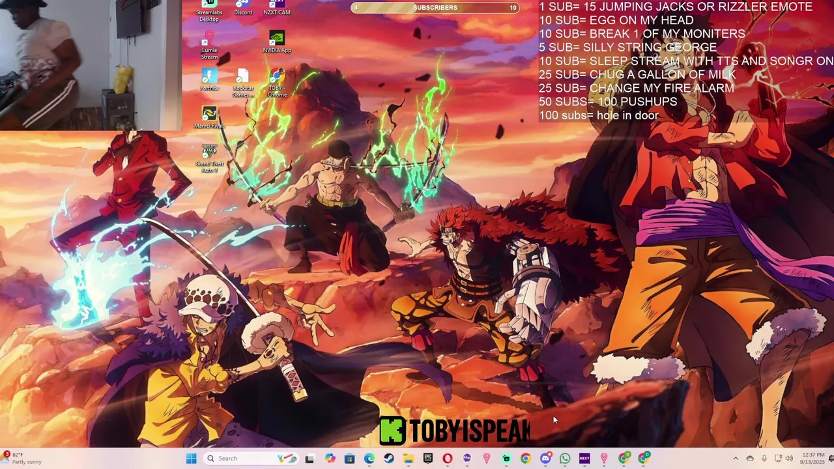Open Chrome taskbar icon without profile badge
Image resolution: width=834 pixels, height=469 pixels.
(526, 459)
